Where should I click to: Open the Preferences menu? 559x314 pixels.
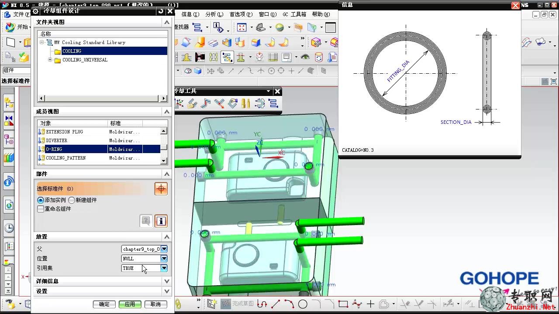240,14
